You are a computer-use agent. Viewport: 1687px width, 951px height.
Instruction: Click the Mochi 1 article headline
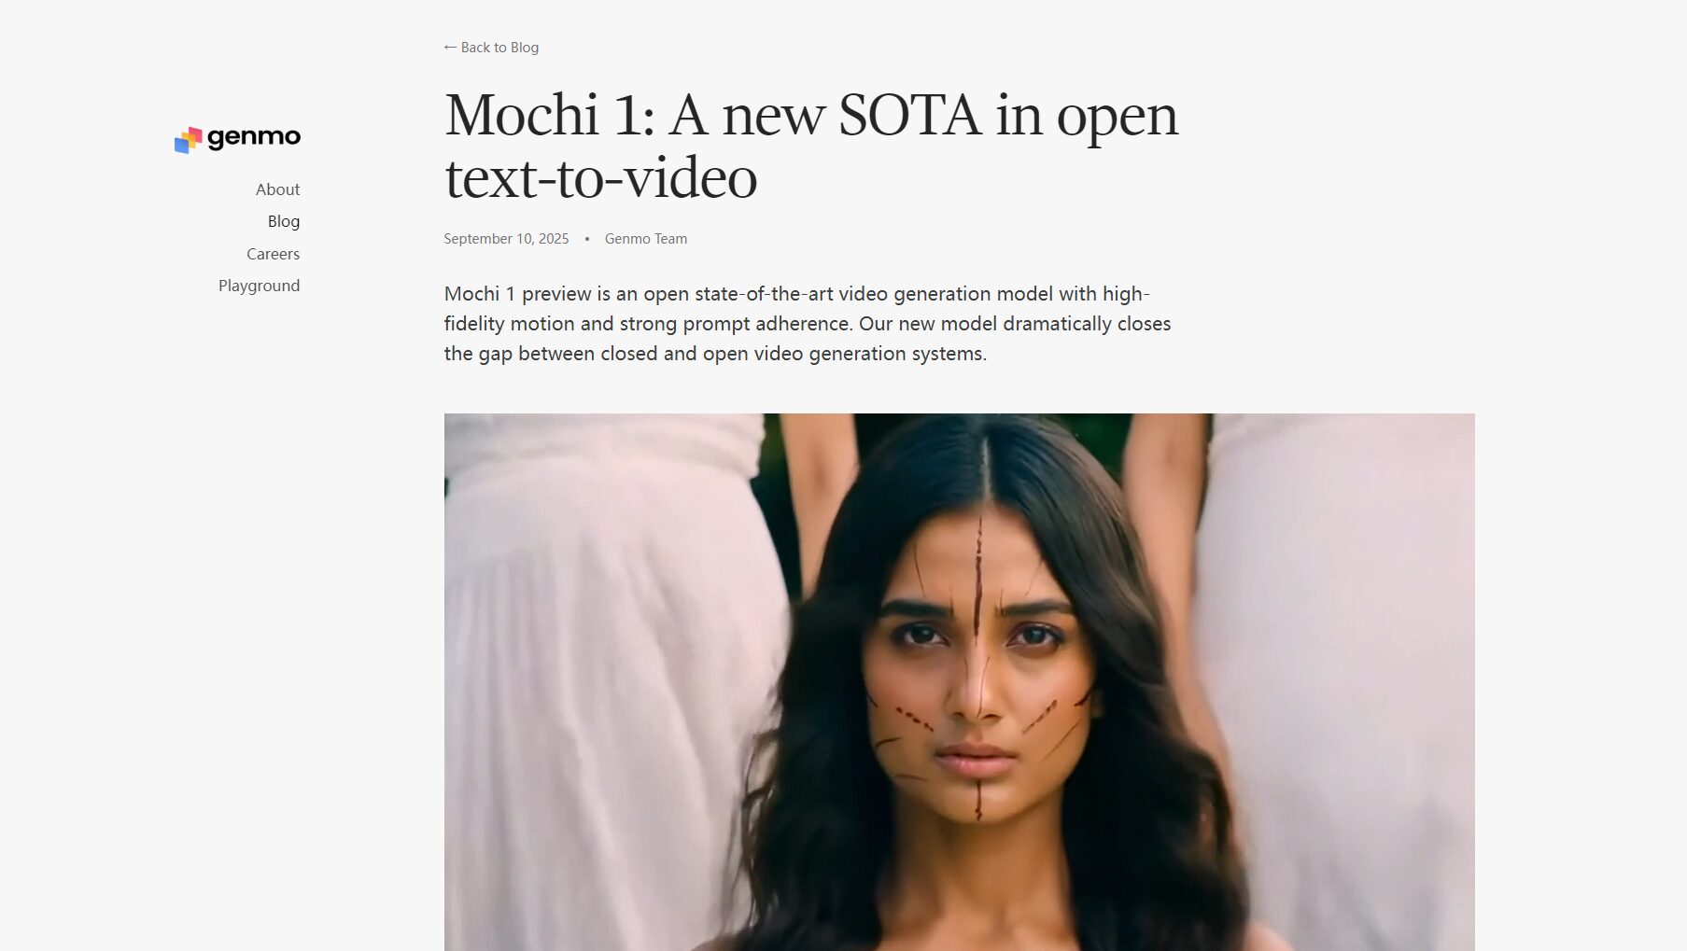pos(811,146)
